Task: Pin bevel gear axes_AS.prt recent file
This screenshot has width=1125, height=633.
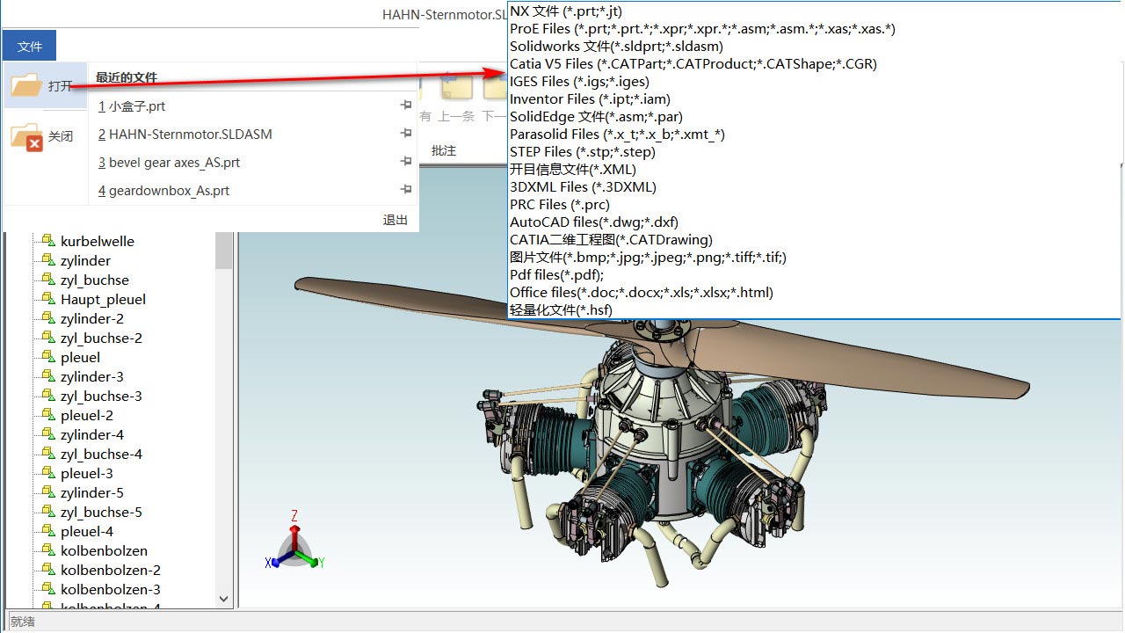Action: point(405,162)
